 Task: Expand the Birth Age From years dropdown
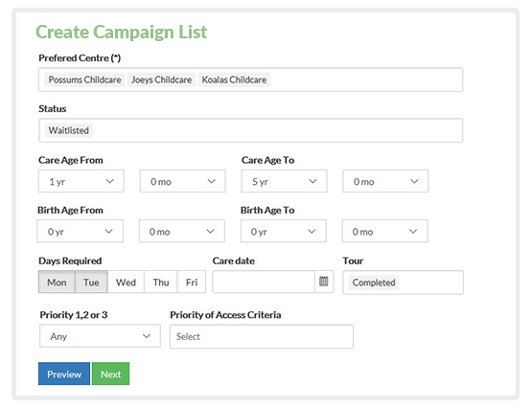(81, 231)
